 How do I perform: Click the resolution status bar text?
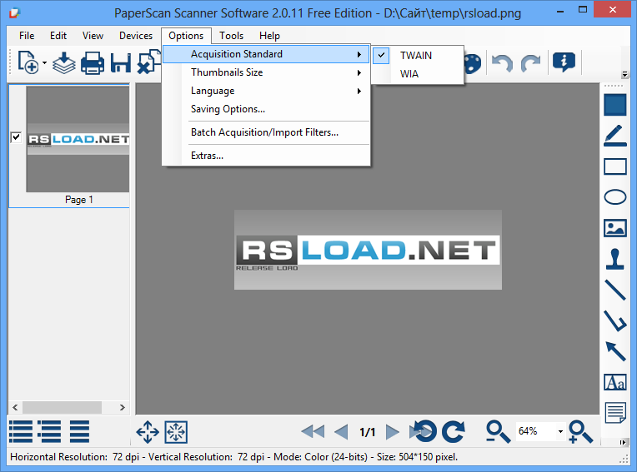(x=233, y=457)
